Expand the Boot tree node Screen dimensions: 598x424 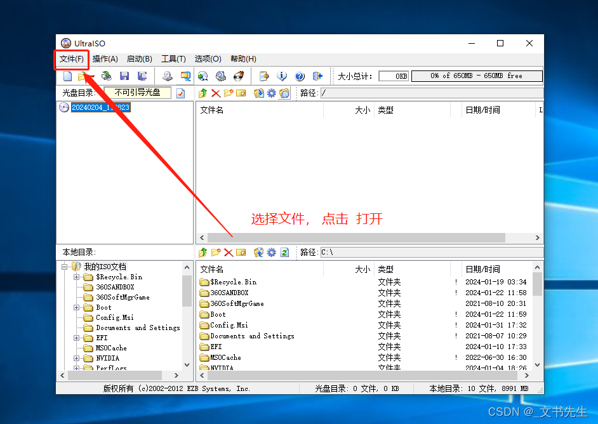(76, 307)
